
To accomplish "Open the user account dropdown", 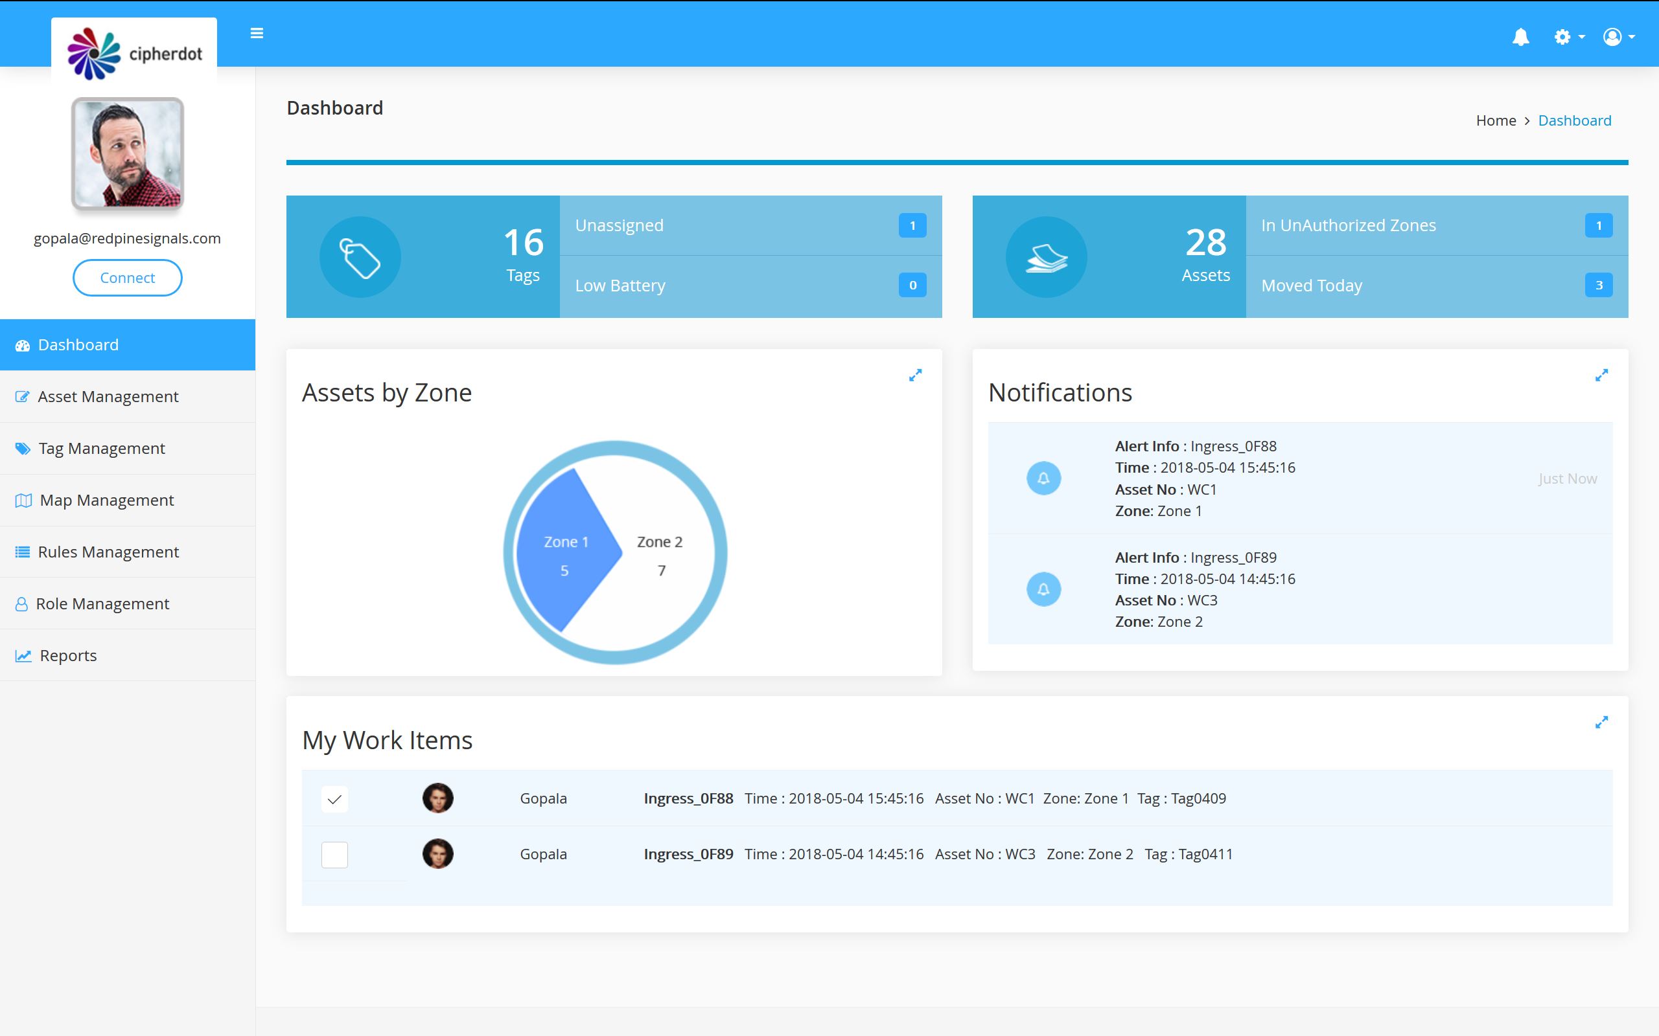I will 1618,36.
